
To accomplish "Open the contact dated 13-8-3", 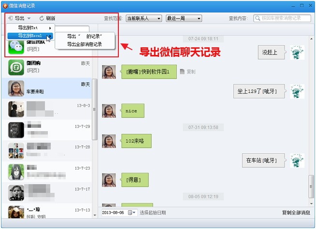I will tap(47, 109).
